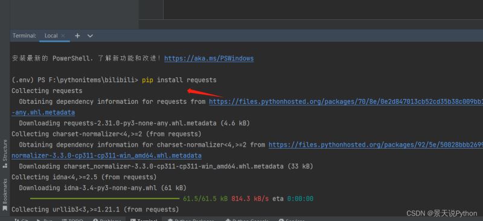Click the -any.whl.metadata link
The image size is (483, 221).
(43, 112)
